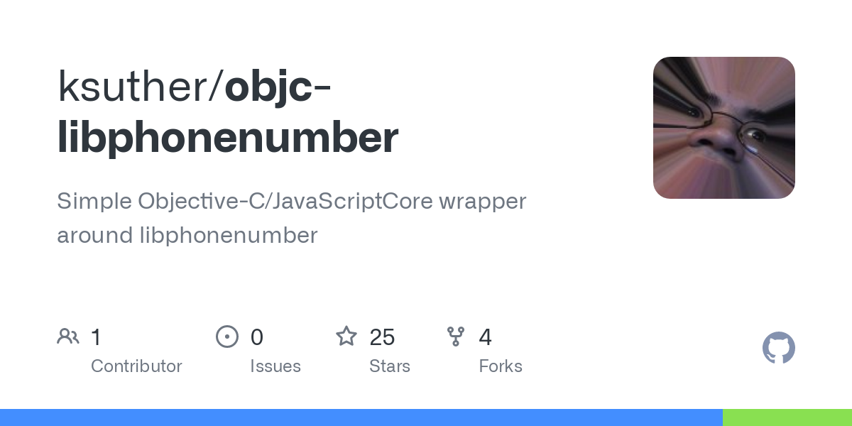852x426 pixels.
Task: Select the Contributor label
Action: pos(136,366)
